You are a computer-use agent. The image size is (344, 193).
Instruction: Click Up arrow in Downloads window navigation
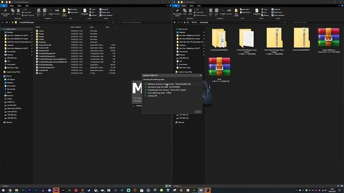click(184, 23)
